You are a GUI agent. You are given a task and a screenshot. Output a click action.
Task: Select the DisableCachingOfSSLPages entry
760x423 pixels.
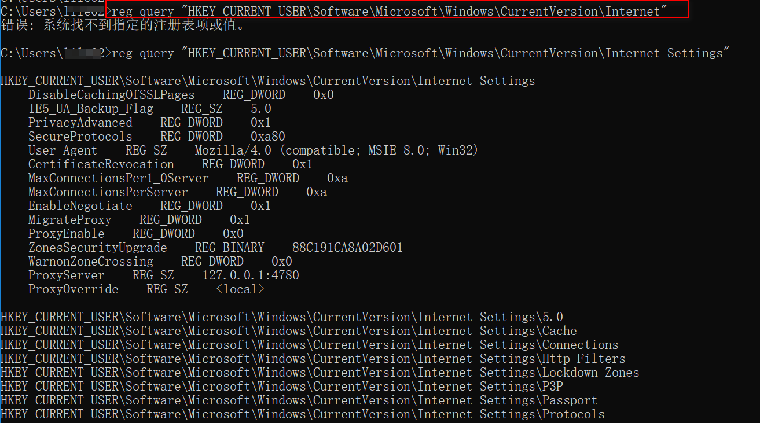click(181, 95)
